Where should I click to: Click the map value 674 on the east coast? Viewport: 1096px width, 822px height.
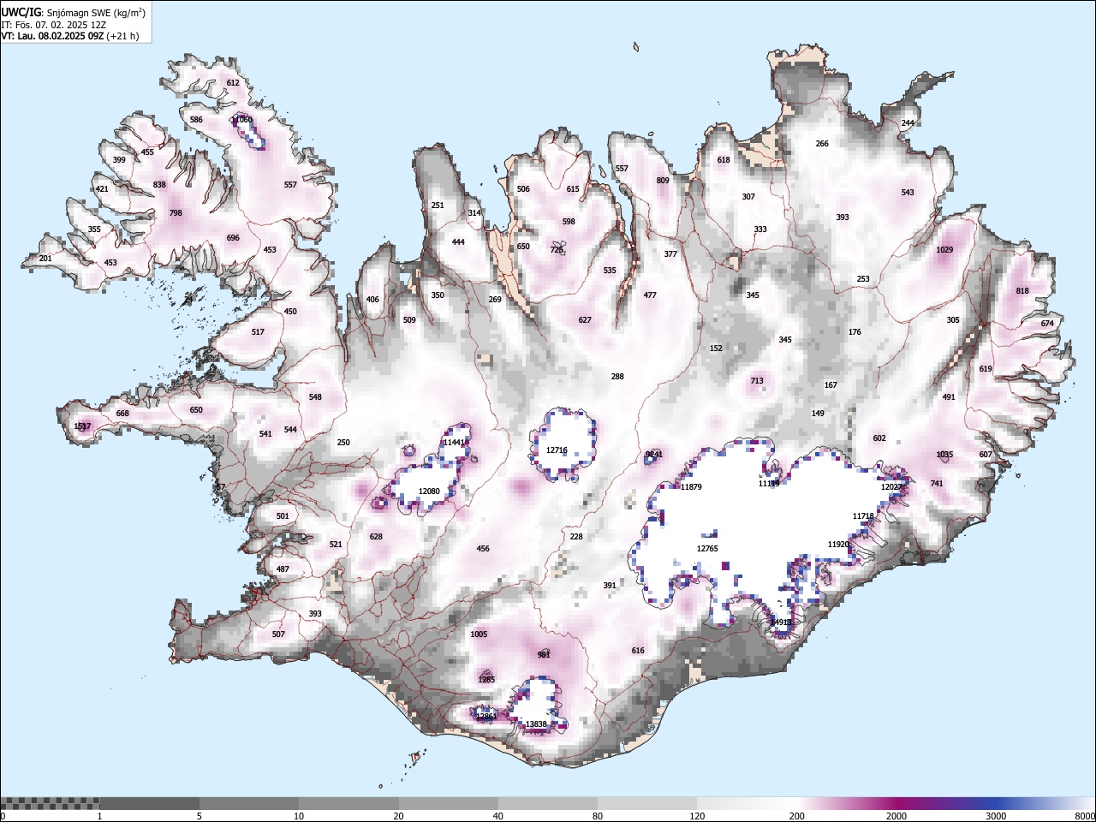coord(1047,324)
